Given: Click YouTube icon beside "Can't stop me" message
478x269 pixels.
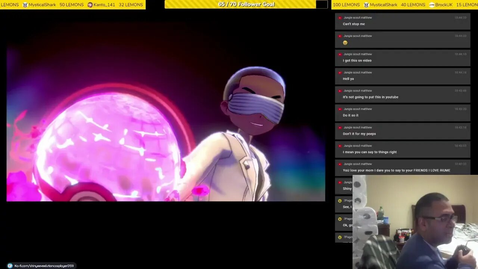Looking at the screenshot, I should click(340, 18).
